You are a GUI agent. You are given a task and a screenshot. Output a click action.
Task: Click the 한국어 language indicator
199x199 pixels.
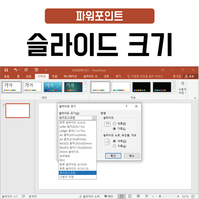32,196
